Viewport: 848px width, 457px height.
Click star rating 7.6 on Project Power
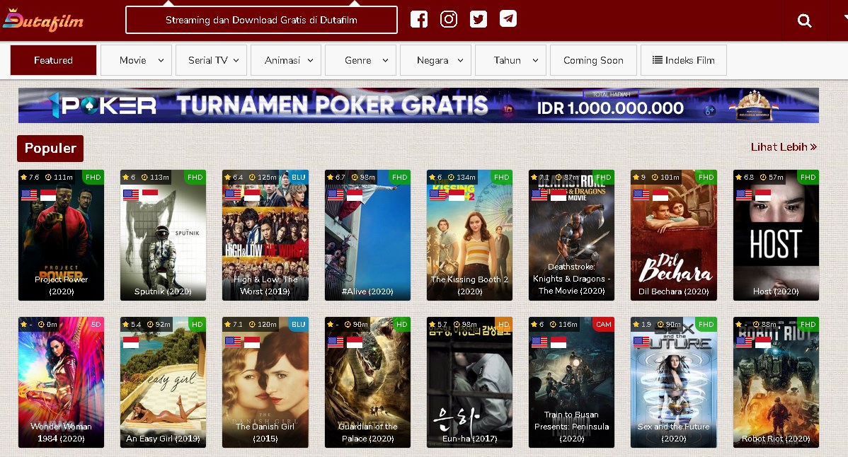(30, 177)
